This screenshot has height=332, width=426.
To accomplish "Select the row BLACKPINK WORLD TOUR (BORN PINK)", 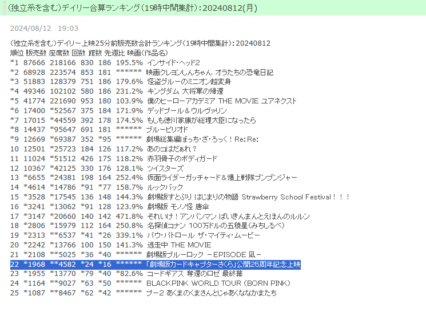I will [150, 283].
